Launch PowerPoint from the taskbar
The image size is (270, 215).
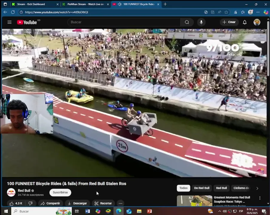tap(150, 211)
